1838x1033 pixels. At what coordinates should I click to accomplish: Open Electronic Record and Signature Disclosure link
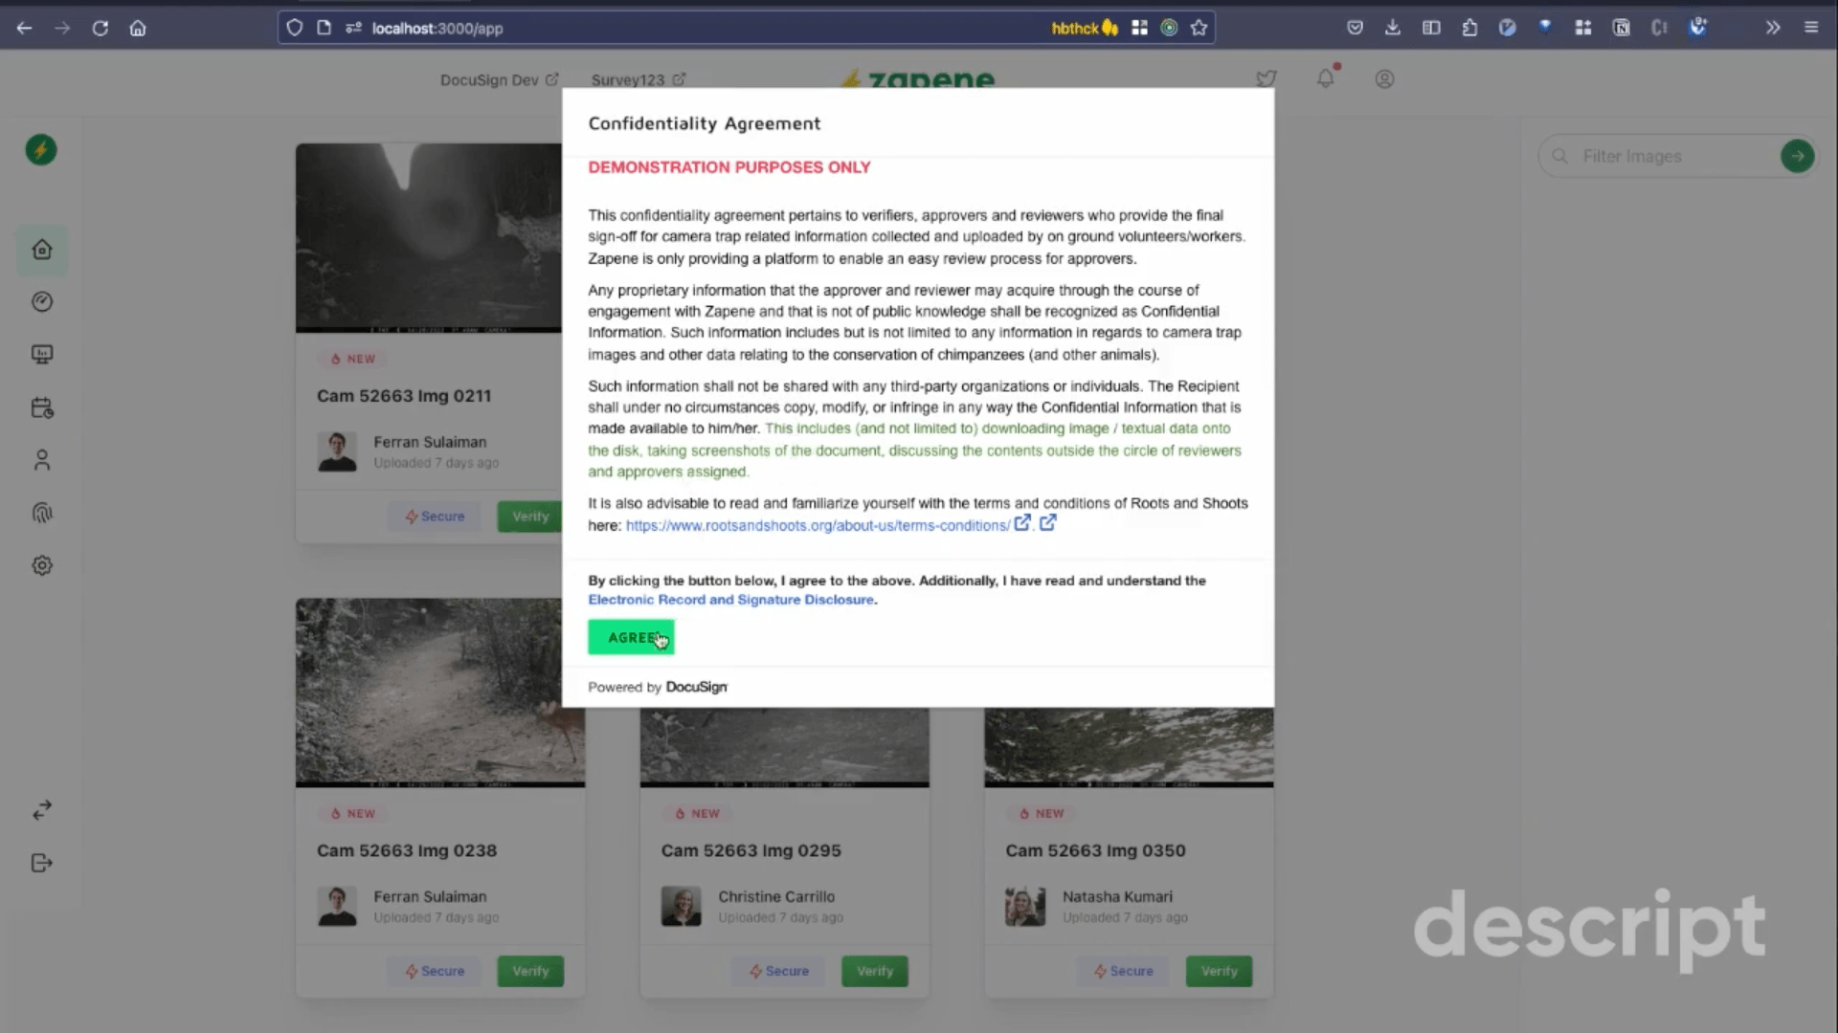coord(730,600)
